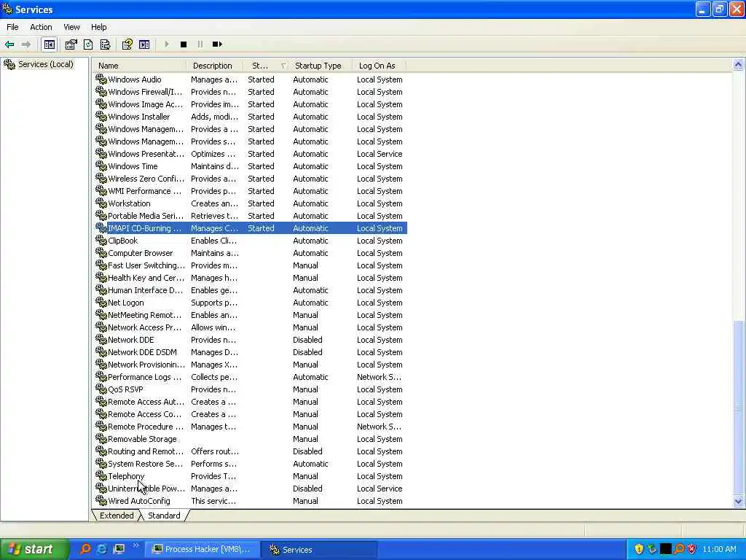This screenshot has height=560, width=746.
Task: Open the Help menu
Action: pos(98,27)
